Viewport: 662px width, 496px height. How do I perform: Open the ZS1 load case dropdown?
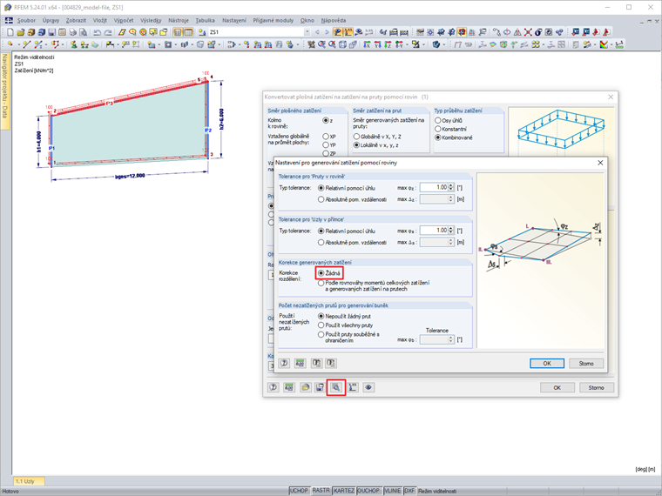tap(307, 32)
